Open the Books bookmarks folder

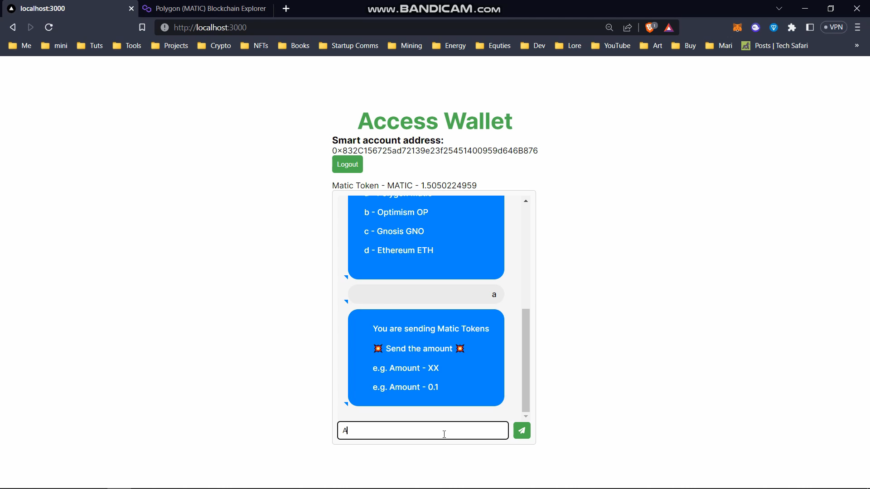coord(294,46)
